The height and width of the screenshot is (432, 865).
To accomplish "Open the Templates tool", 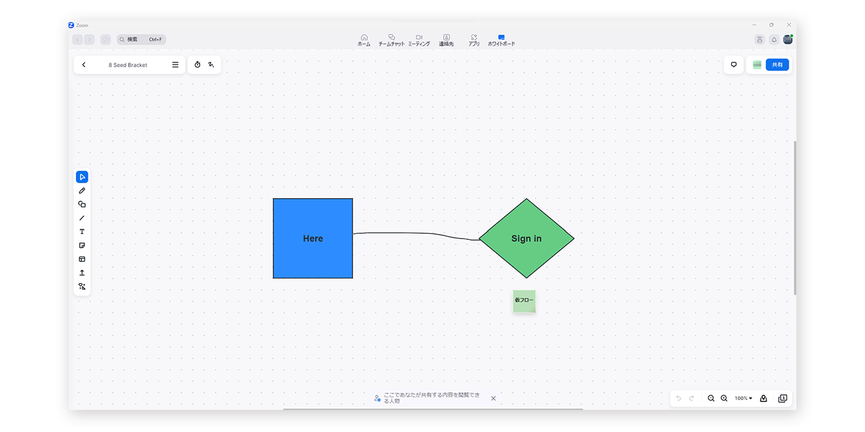I will click(82, 259).
